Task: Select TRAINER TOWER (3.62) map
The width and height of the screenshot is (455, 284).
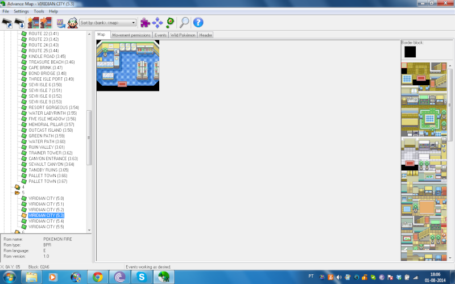Action: [x=51, y=153]
